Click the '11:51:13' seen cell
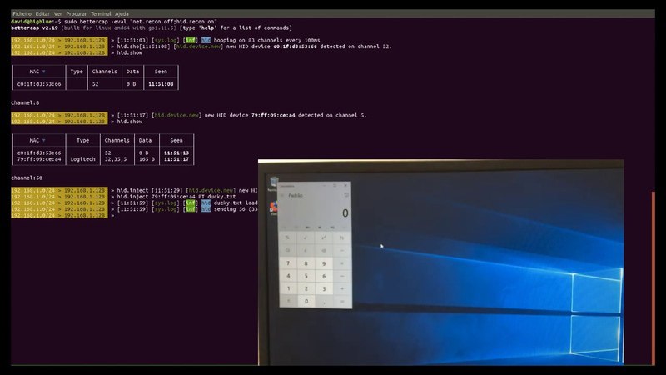Screen dimensions: 666x375 [x=176, y=152]
